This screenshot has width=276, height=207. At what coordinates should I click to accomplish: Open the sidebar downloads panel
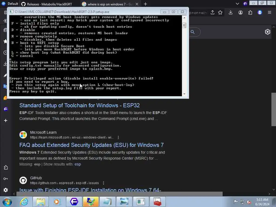(5, 64)
